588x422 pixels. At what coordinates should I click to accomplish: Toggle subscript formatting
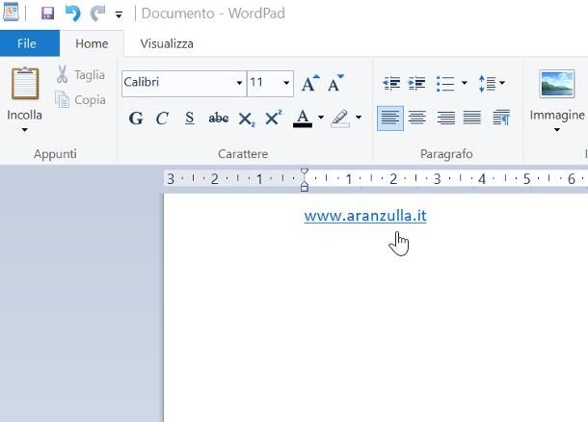click(247, 119)
